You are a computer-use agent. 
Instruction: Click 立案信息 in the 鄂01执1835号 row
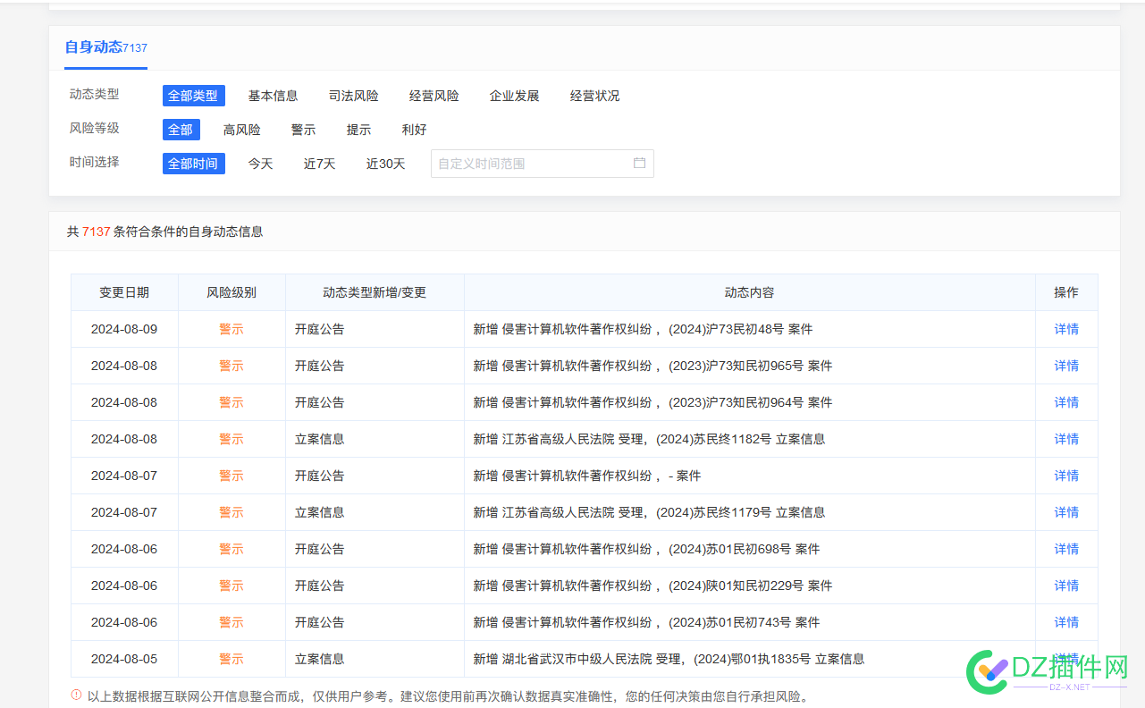pos(320,659)
